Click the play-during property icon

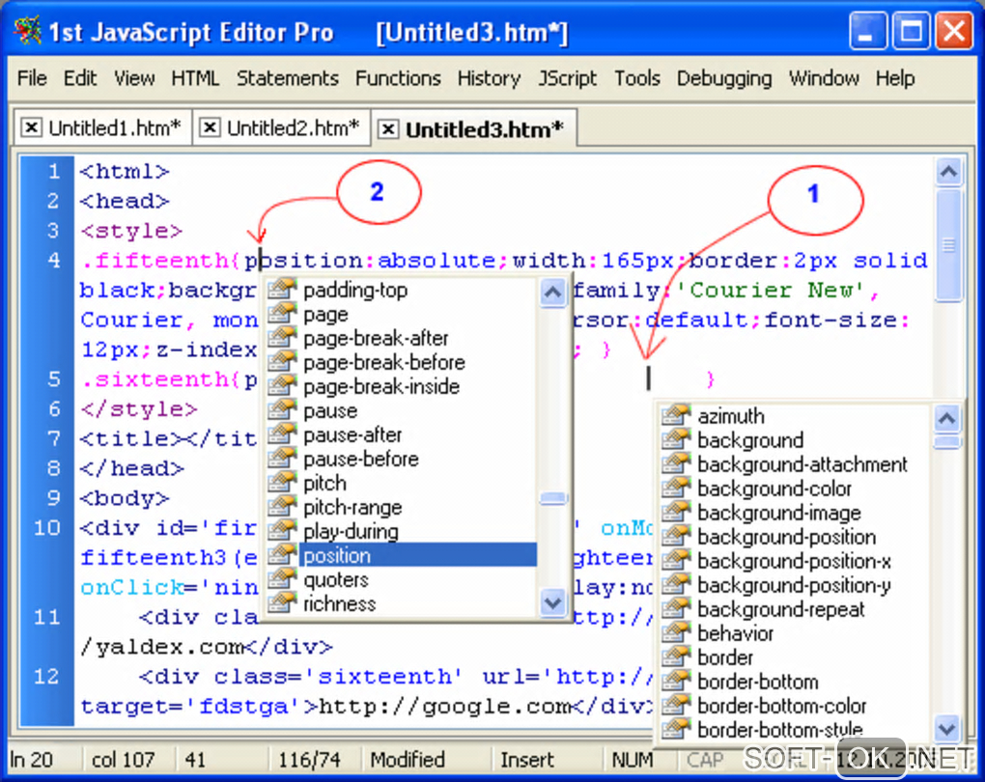[x=282, y=531]
